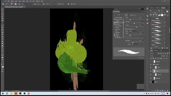Switch to Channels tab
The width and height of the screenshot is (171, 96).
click(156, 50)
